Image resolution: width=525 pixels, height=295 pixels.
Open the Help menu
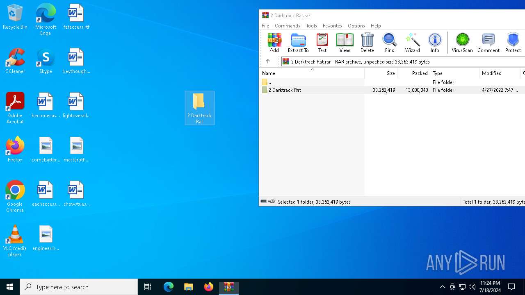(376, 25)
